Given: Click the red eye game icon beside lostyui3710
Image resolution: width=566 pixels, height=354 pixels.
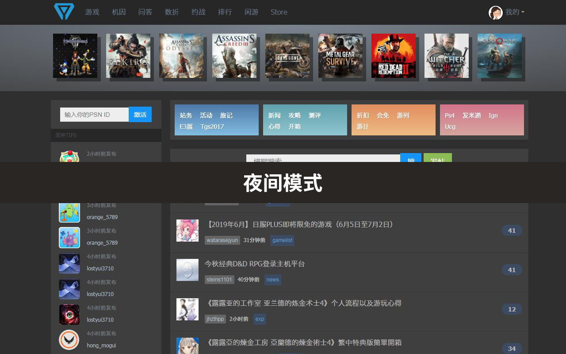Looking at the screenshot, I should [69, 314].
